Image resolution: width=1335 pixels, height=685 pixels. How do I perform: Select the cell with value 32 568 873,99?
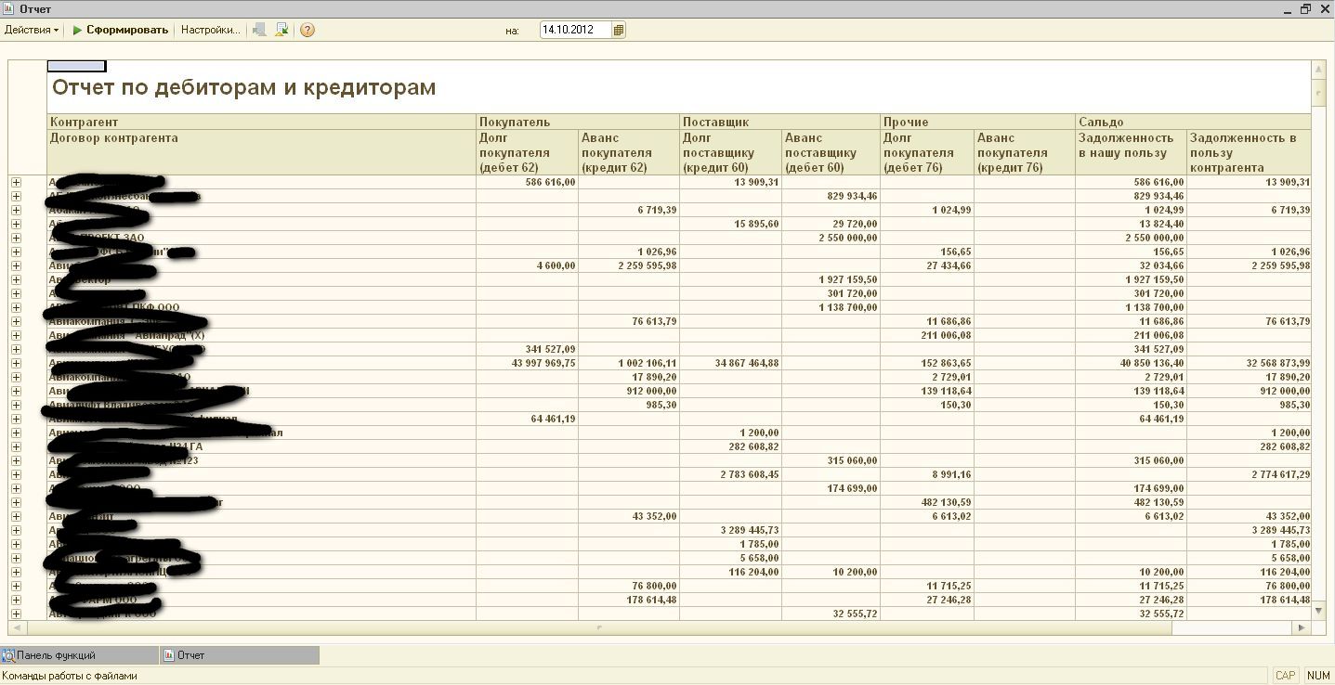pyautogui.click(x=1250, y=363)
